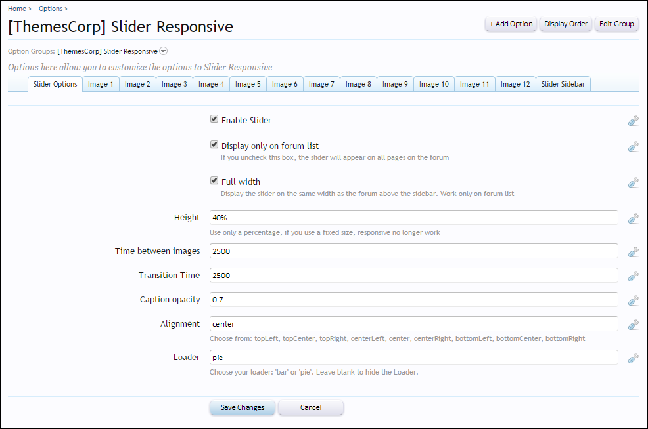
Task: Edit the Caption opacity option via wrench icon
Action: pos(633,300)
